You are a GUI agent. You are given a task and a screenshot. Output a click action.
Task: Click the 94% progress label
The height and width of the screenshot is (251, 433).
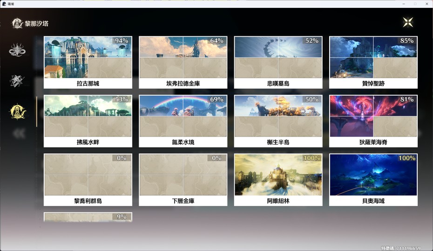122,40
